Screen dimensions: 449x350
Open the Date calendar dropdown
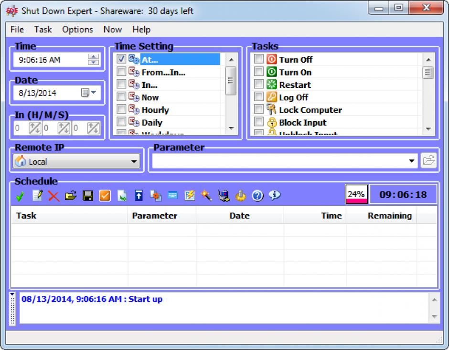[x=89, y=93]
